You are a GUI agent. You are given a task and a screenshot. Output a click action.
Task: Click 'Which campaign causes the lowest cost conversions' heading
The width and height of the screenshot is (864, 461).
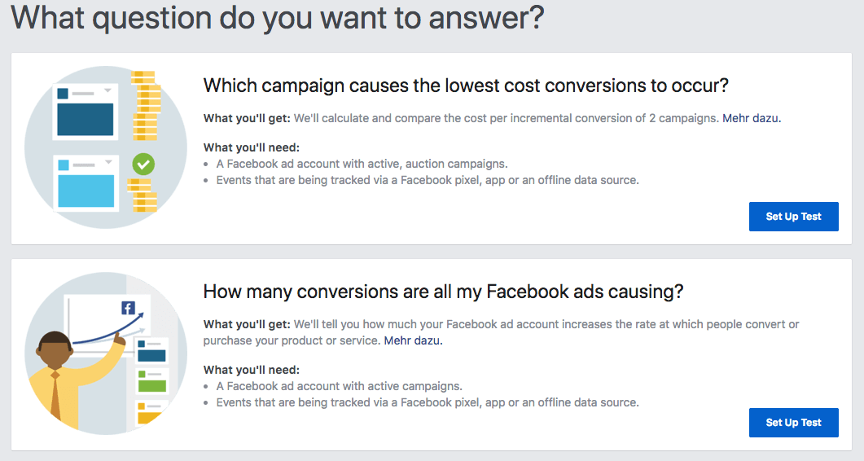click(x=465, y=86)
